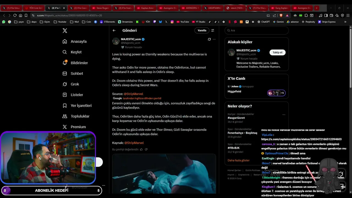Open @StripMarvel link after Kaynak
The image size is (352, 198).
coord(134,143)
